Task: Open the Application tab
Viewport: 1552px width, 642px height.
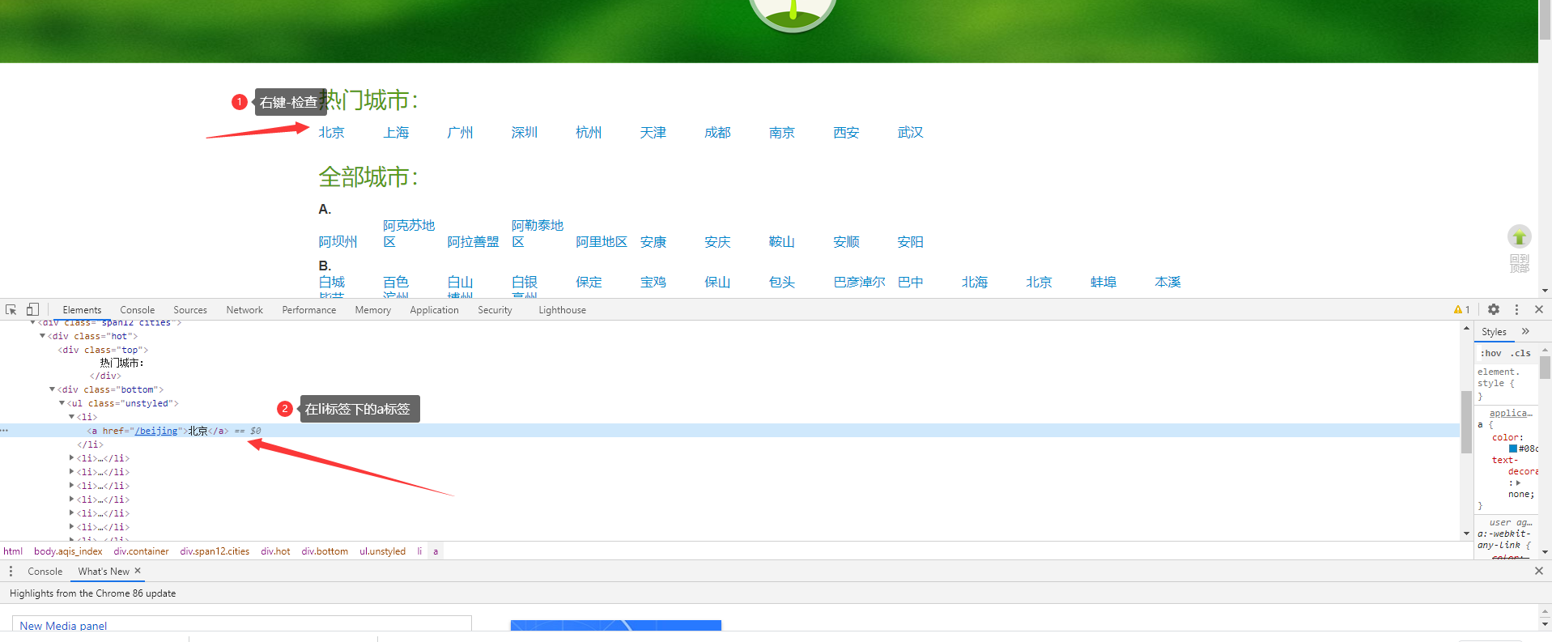Action: coord(434,309)
